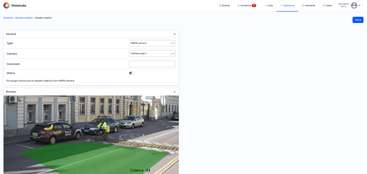Open the Camera dropdown showing Camera_anpr_1
Image resolution: width=367 pixels, height=174 pixels.
(x=152, y=54)
